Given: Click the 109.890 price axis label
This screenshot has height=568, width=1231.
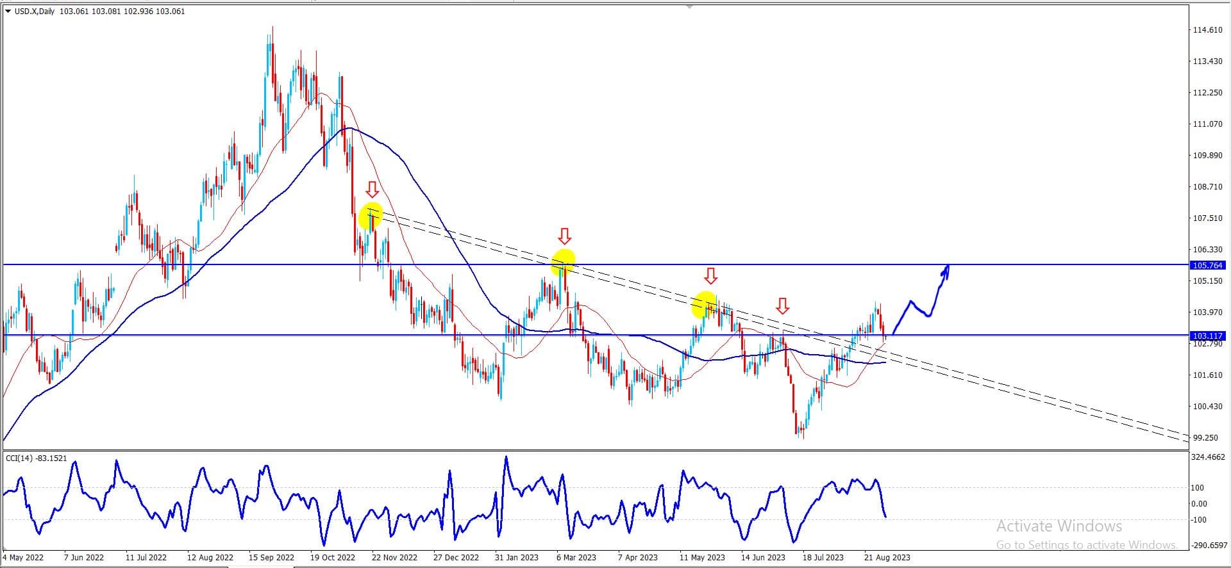Looking at the screenshot, I should (x=1207, y=156).
